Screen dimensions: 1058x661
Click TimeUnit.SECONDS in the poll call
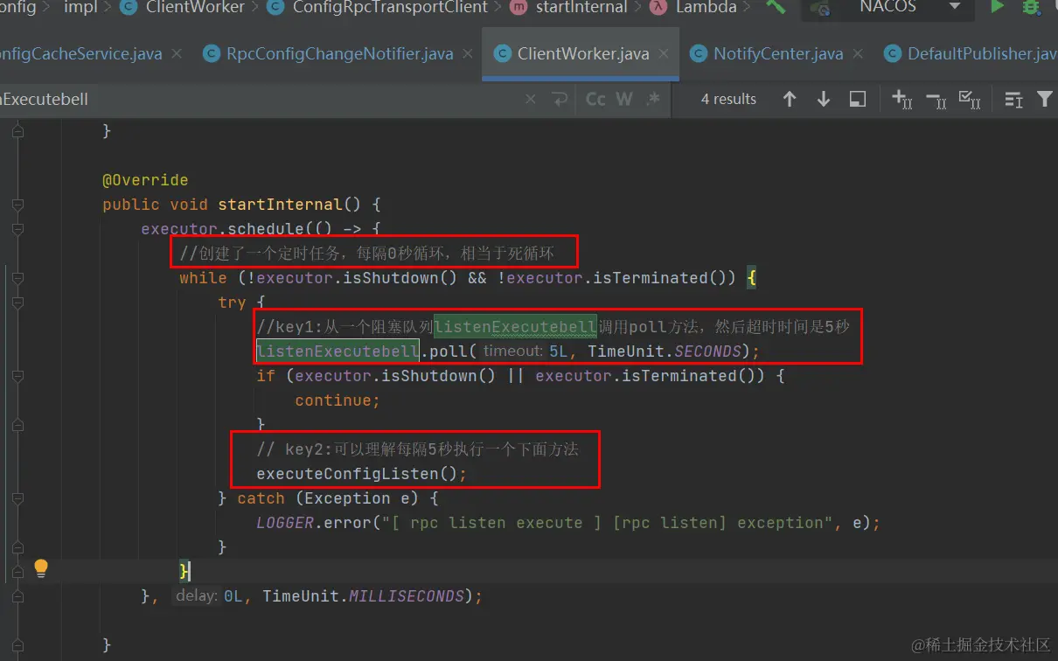point(664,351)
